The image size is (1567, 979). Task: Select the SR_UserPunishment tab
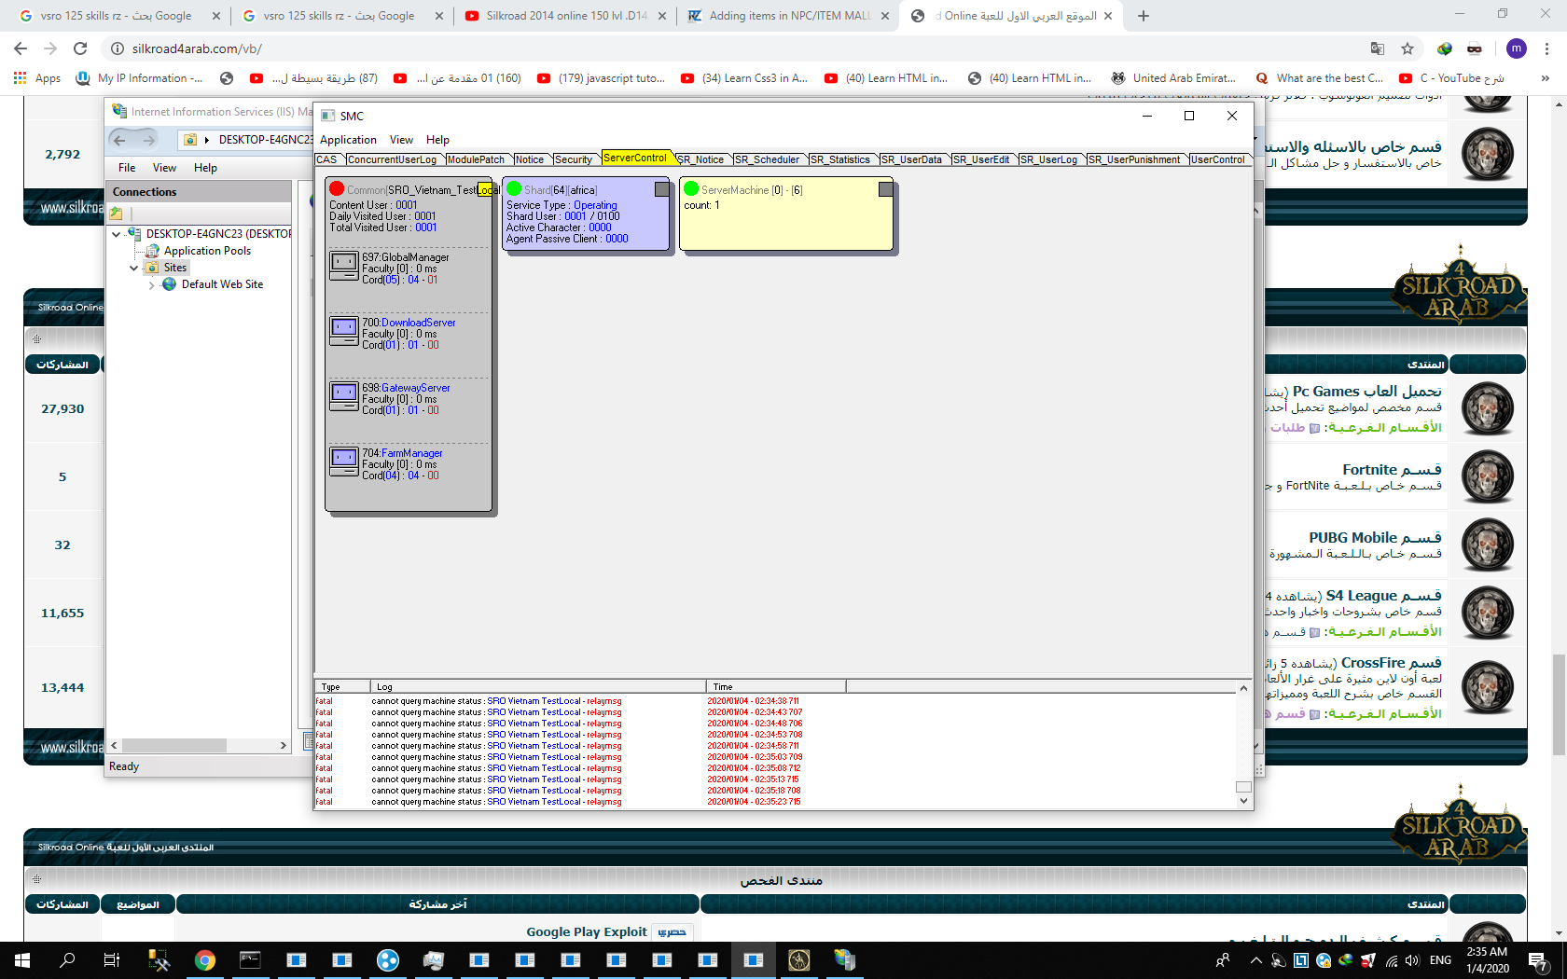tap(1134, 159)
